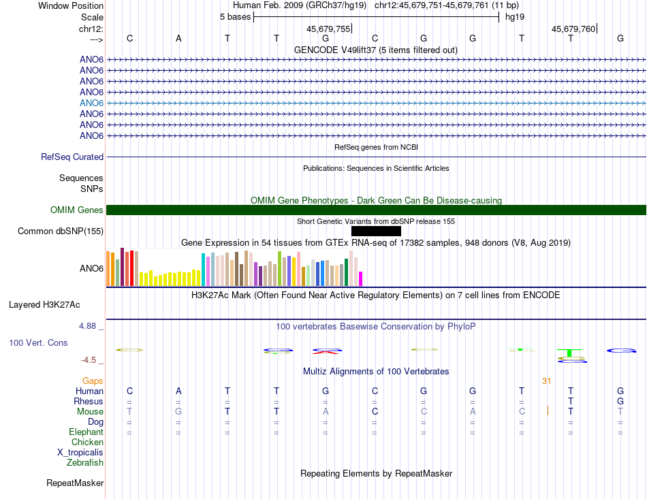The width and height of the screenshot is (647, 499).
Task: Click the green T logo in PhyloP track
Action: tap(569, 353)
